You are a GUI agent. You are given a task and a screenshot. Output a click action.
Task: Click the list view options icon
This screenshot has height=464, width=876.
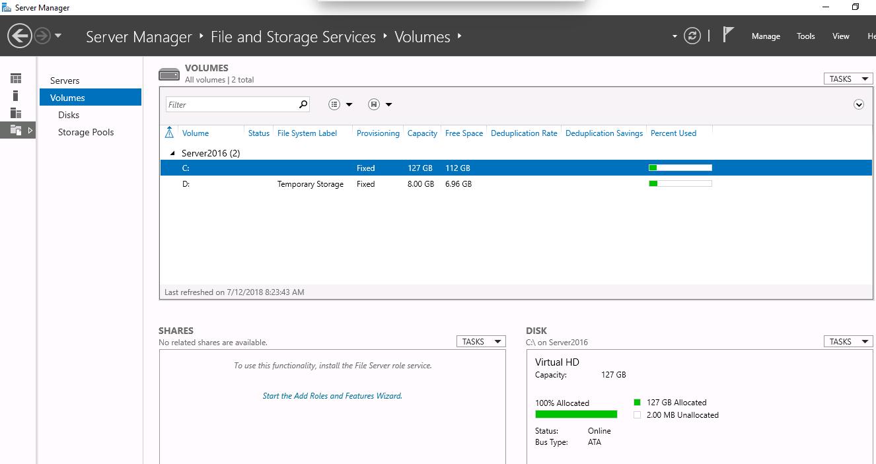pos(334,104)
